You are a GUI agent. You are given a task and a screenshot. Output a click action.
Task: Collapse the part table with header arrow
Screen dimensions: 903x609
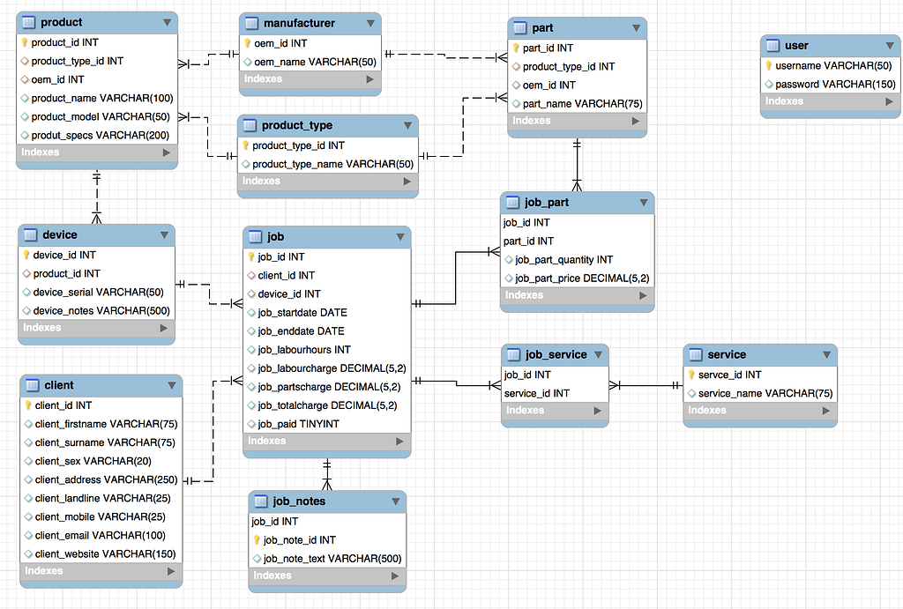click(x=636, y=28)
